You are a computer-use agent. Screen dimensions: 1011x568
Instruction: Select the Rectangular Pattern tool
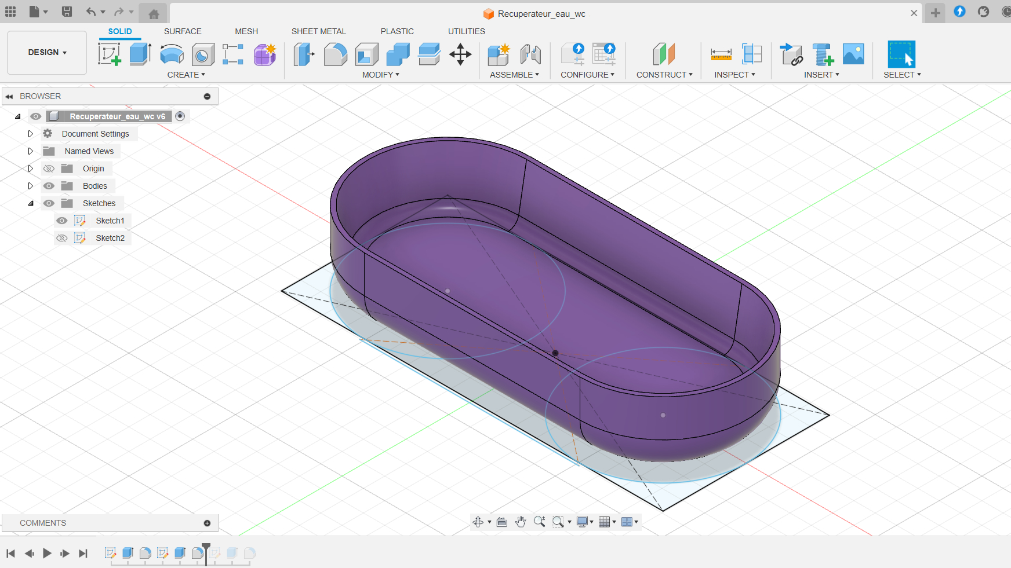pos(233,54)
